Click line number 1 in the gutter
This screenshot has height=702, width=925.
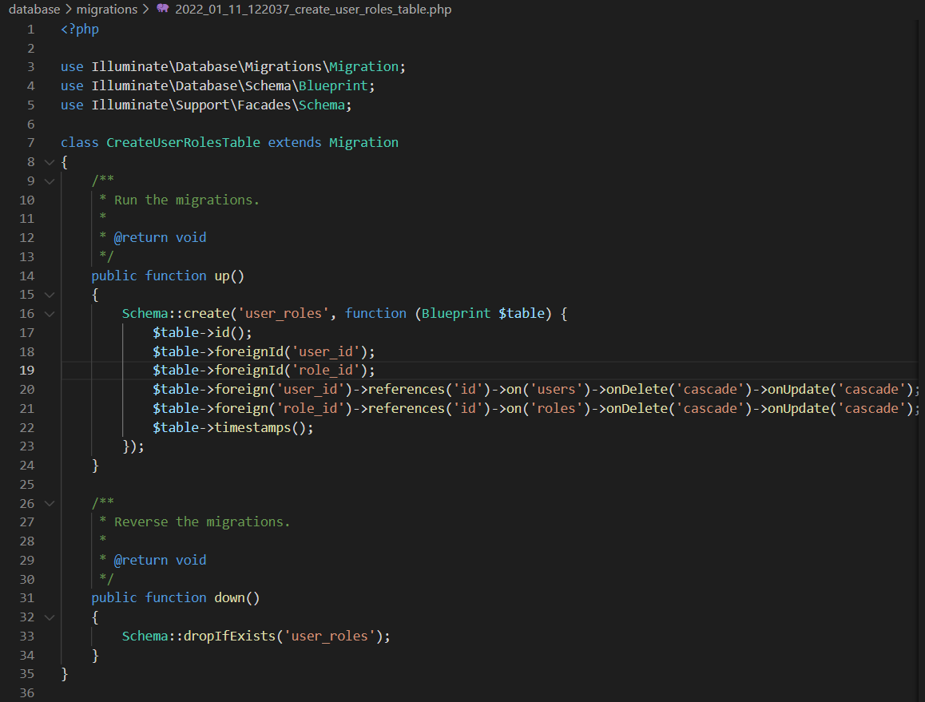[x=30, y=30]
